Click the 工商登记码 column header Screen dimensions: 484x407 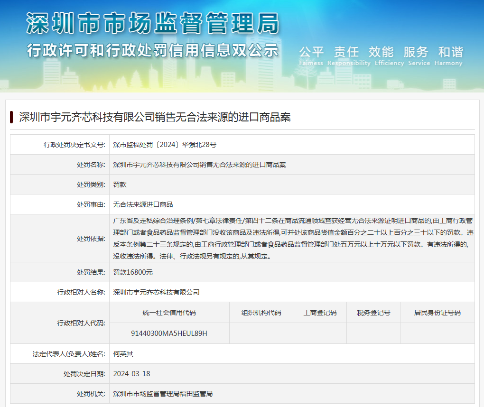[x=320, y=313]
